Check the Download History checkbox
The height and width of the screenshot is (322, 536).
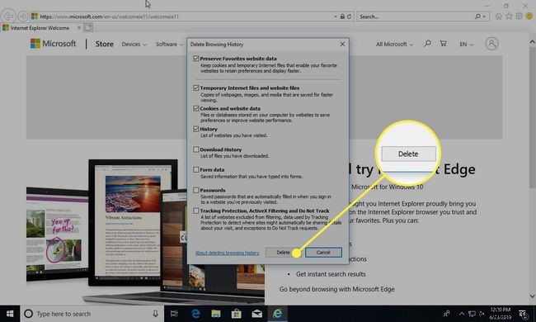[196, 149]
